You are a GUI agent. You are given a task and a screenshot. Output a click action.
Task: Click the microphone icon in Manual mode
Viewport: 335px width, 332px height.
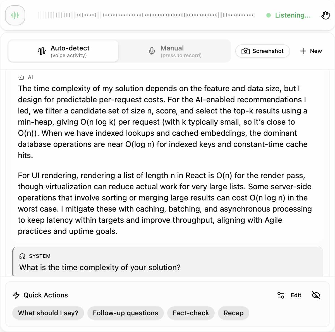[x=151, y=51]
